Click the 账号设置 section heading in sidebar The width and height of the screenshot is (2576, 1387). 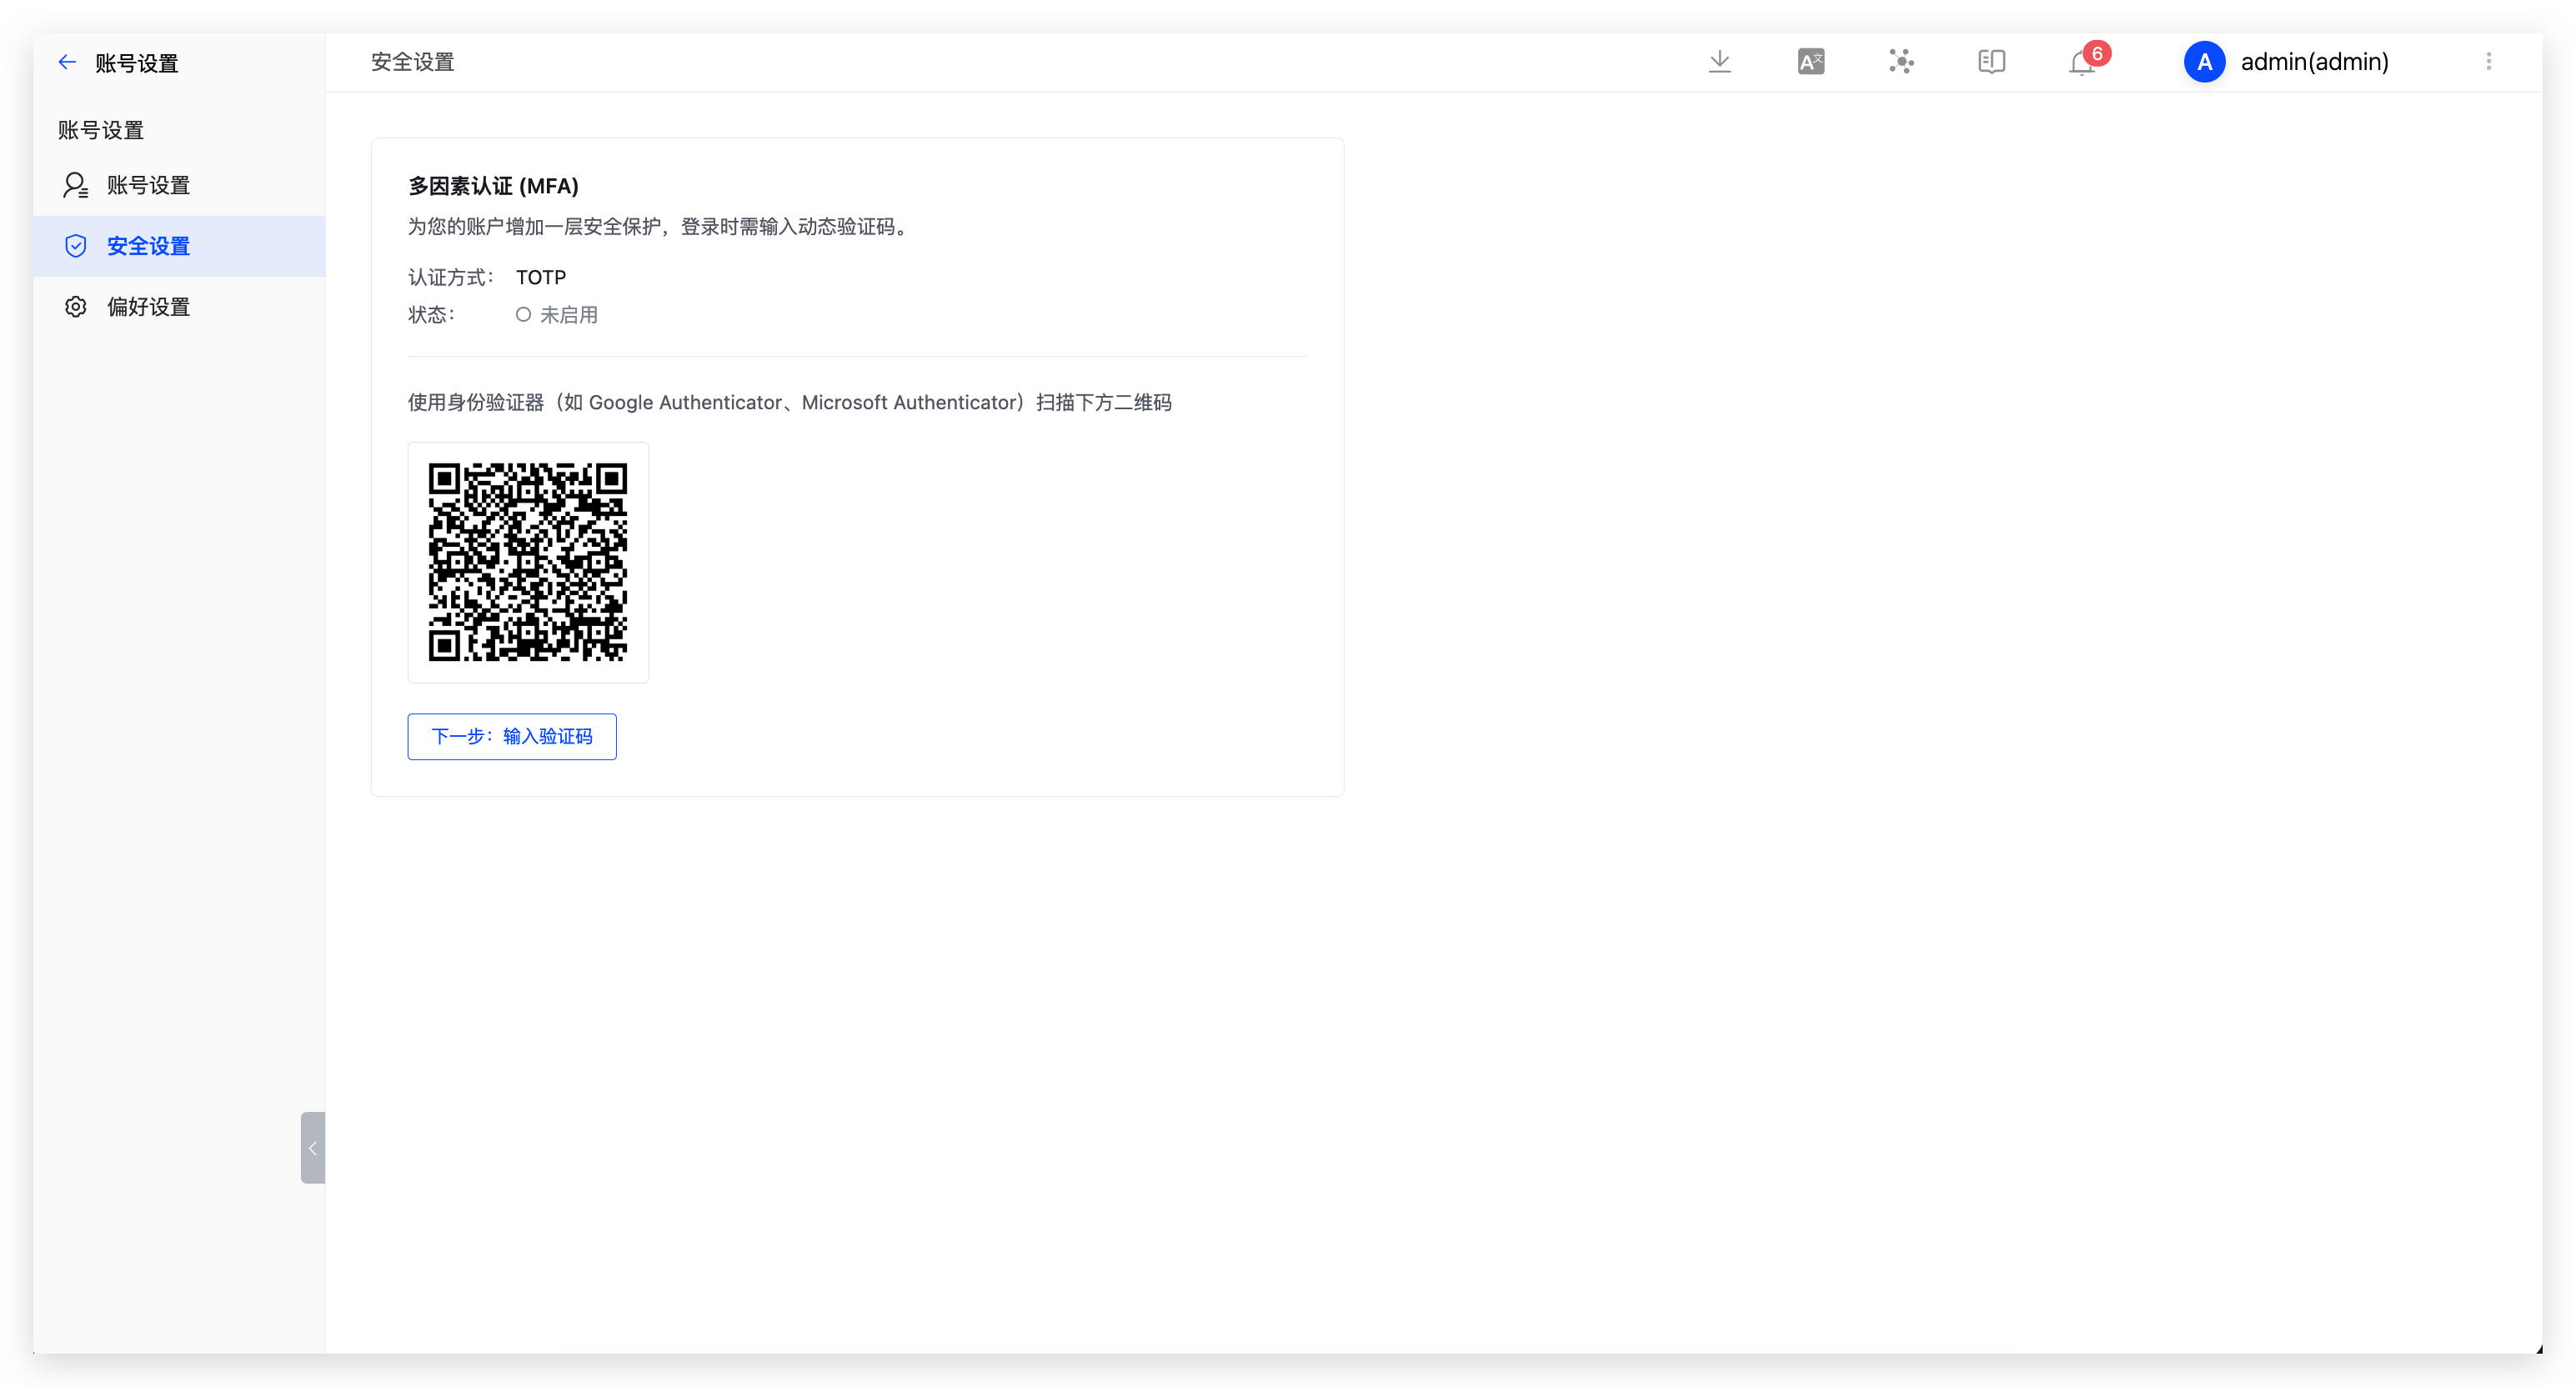[101, 130]
